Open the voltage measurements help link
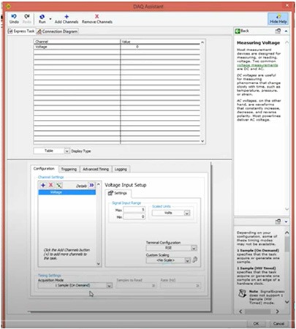Screen dimensions: 296x329 tap(257, 65)
